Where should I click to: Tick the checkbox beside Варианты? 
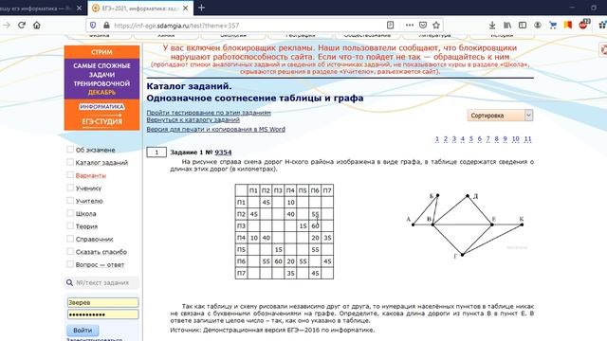[70, 174]
